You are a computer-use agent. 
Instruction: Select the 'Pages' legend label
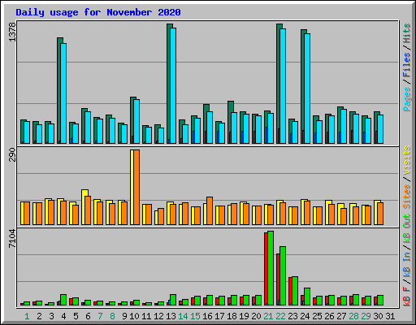pos(406,99)
